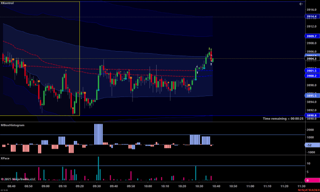Screen dimensions: 320x192
Task: Select the XPace panel label
Action: point(5,158)
